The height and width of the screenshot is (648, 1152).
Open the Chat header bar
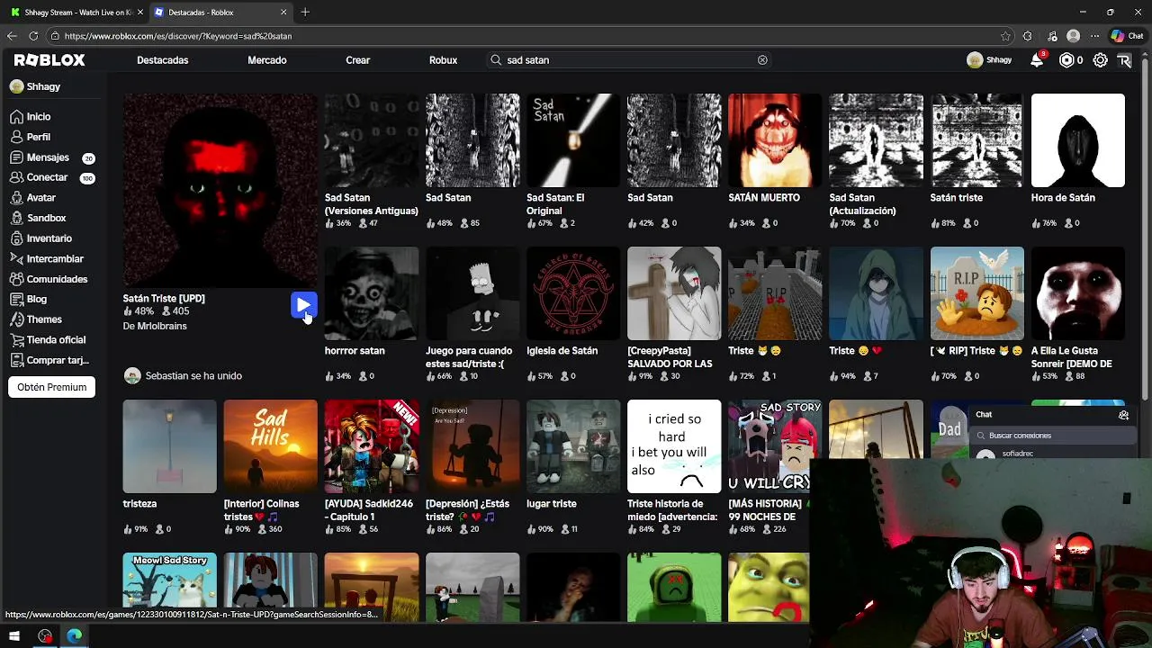click(x=1053, y=415)
